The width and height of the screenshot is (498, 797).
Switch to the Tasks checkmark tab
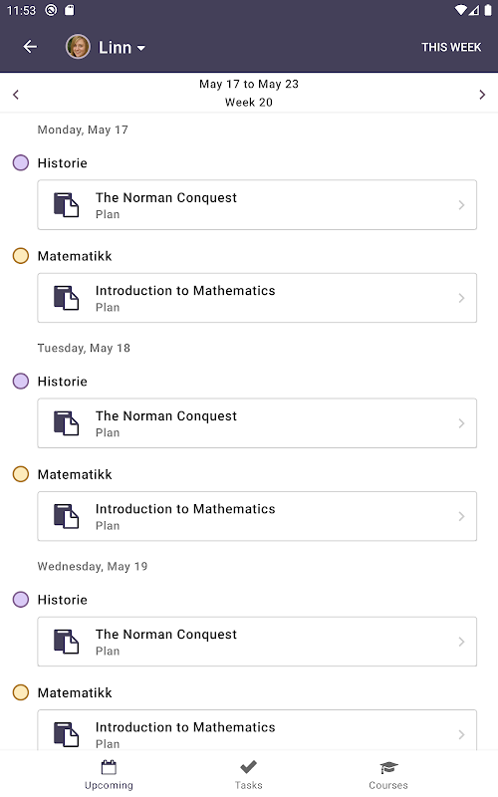tap(248, 775)
